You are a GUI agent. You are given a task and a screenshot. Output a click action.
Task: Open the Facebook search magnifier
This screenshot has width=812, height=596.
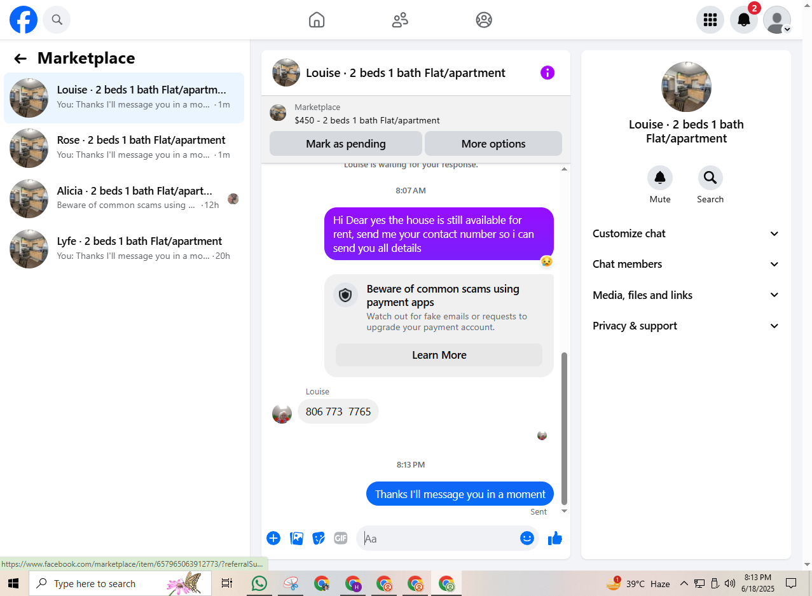click(x=57, y=20)
